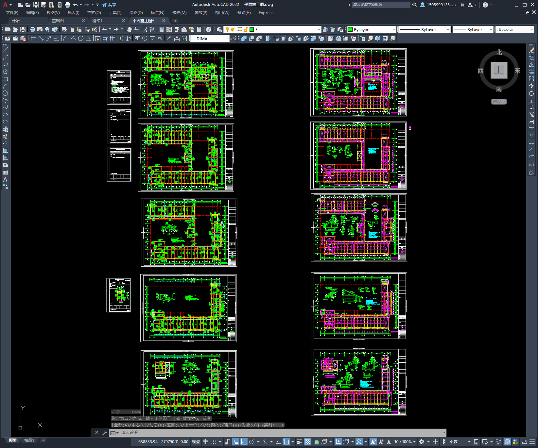Toggle object snap in status bar
Screen dimensions: 538x448
point(286,442)
